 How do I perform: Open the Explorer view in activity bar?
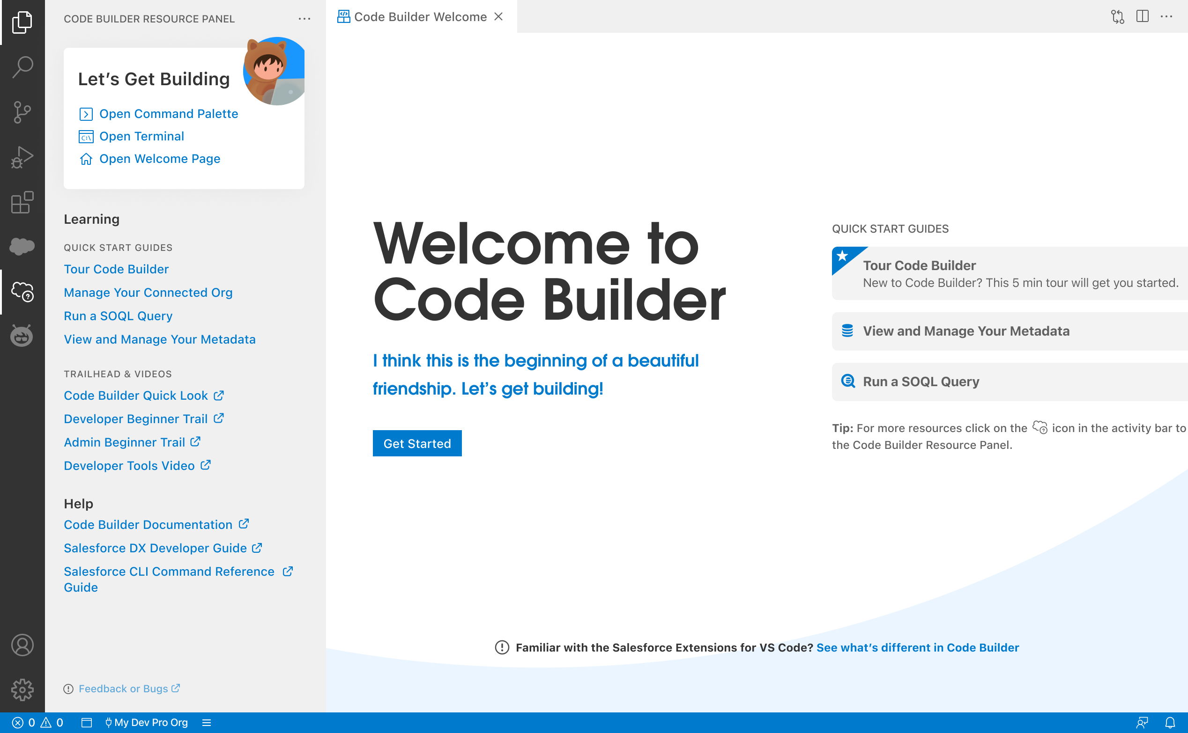click(x=22, y=22)
